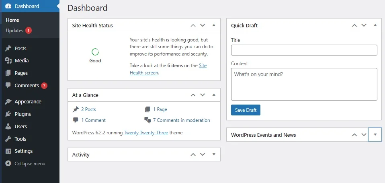
Task: Click the Settings sliders icon
Action: pos(8,151)
